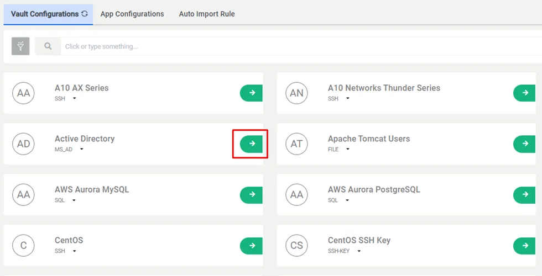
Task: Click the AT avatar circle
Action: tap(296, 144)
